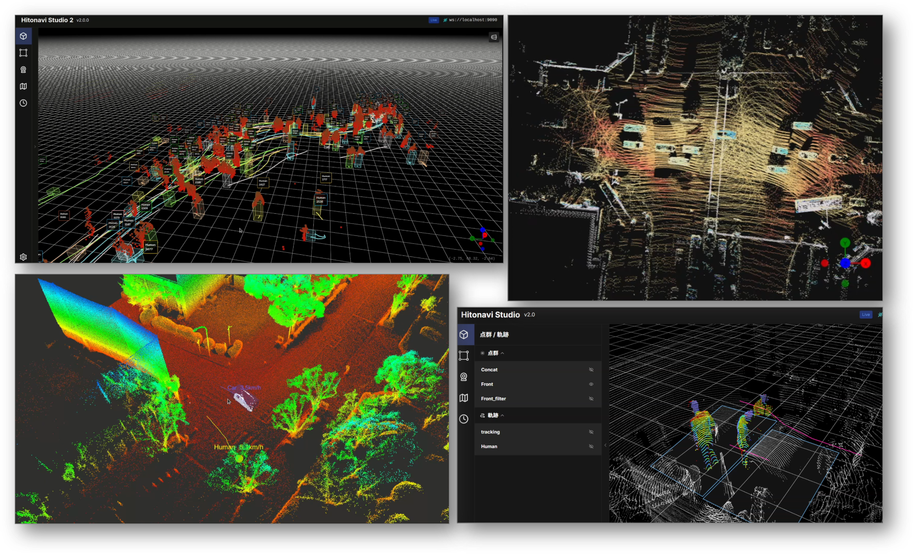The height and width of the screenshot is (554, 913).
Task: Select the Human 3677 label
Action: tap(150, 246)
